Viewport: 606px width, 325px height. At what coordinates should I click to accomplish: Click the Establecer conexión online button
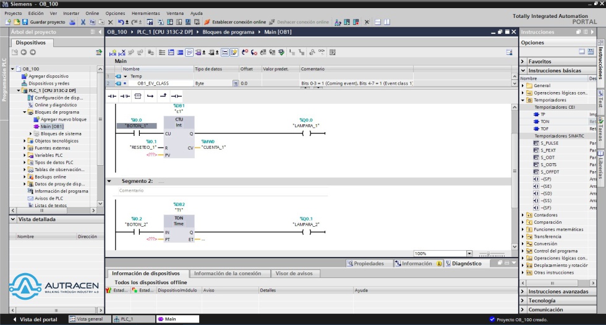(235, 22)
